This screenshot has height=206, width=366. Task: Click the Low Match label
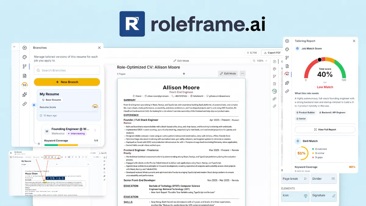point(325,87)
